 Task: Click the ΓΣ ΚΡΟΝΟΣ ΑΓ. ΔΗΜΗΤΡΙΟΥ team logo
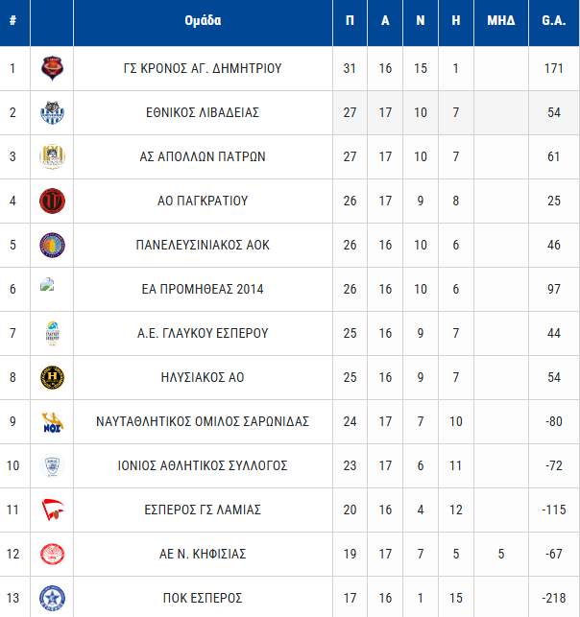click(52, 68)
